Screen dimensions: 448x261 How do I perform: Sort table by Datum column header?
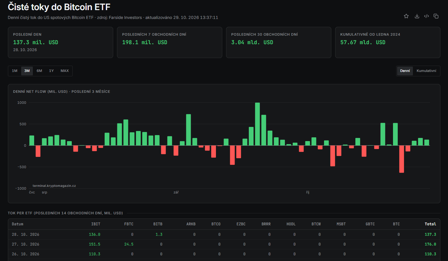coord(18,224)
